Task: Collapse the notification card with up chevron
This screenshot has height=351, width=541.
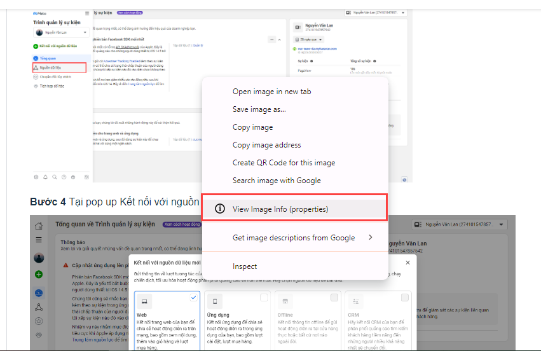Action: pos(280,40)
